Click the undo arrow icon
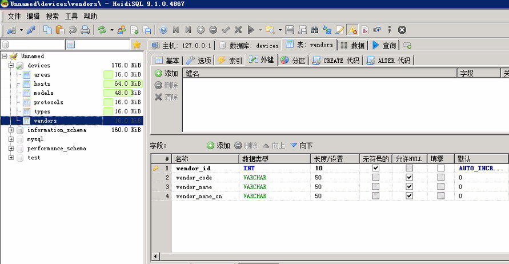Image resolution: width=509 pixels, height=264 pixels. point(73,30)
